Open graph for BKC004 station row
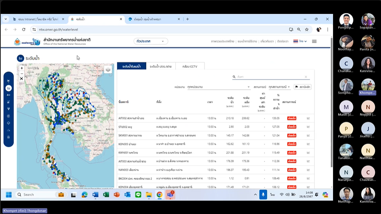This screenshot has height=214, width=381. coord(308,179)
